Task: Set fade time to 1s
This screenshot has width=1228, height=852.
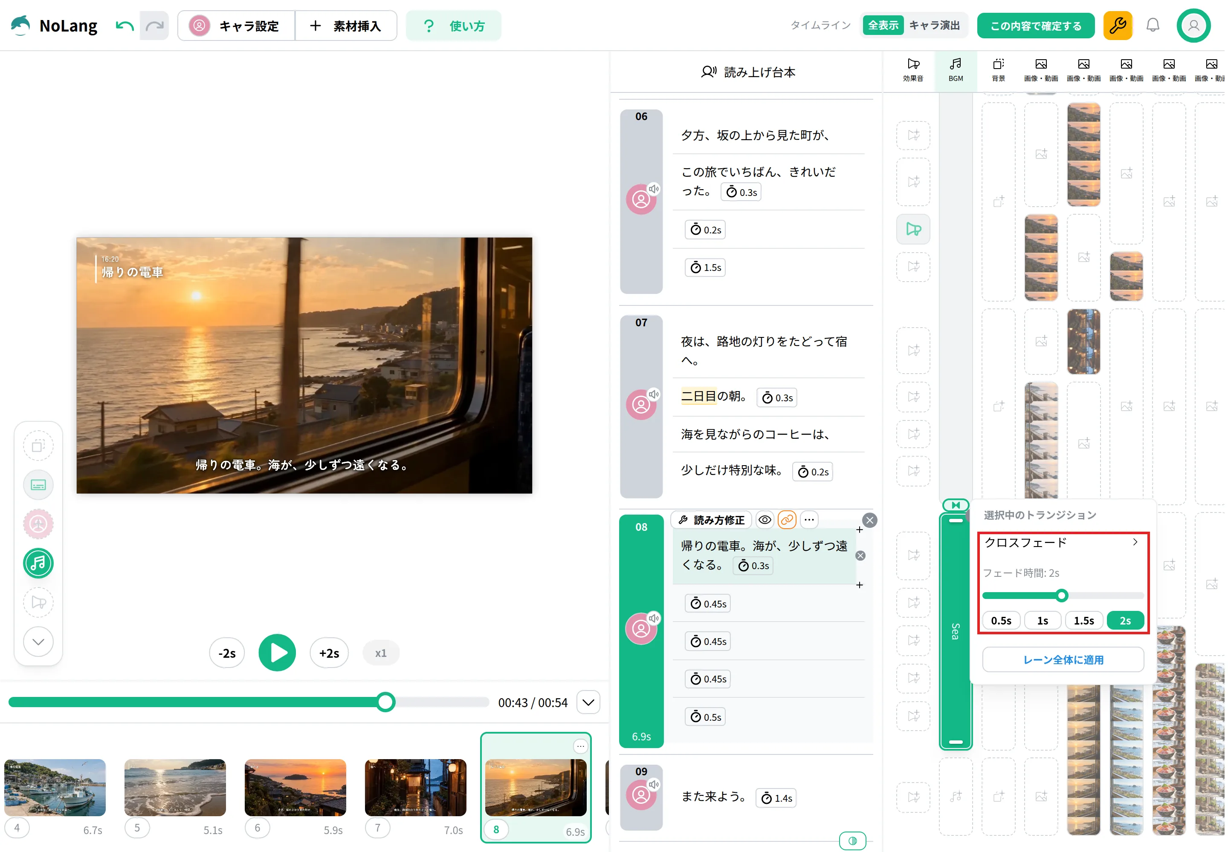Action: [1042, 620]
